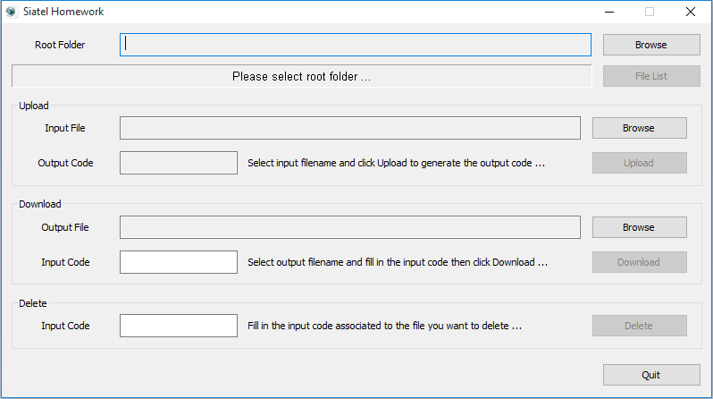Click the Root Folder label

60,45
